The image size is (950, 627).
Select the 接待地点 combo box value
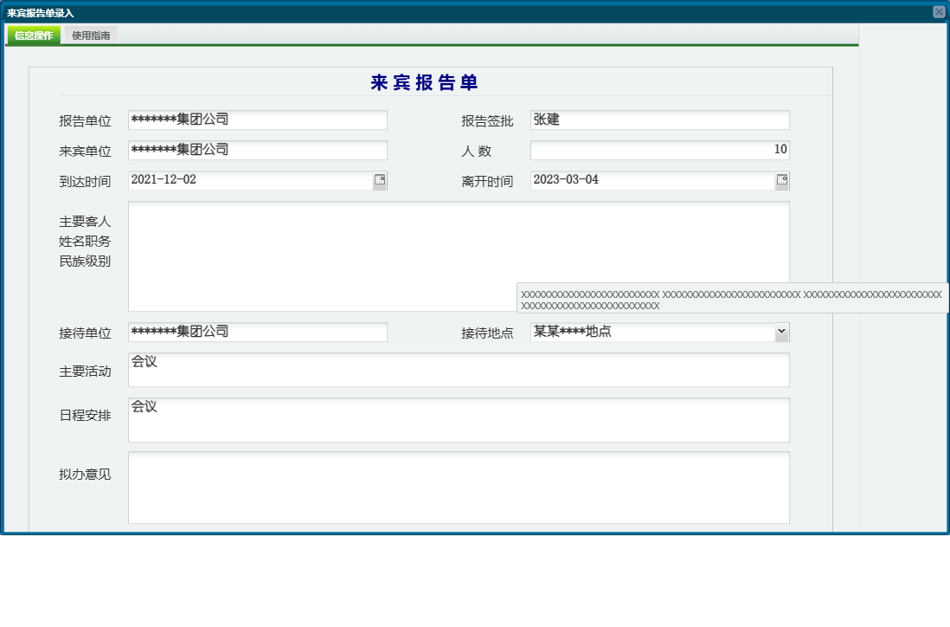click(x=653, y=332)
